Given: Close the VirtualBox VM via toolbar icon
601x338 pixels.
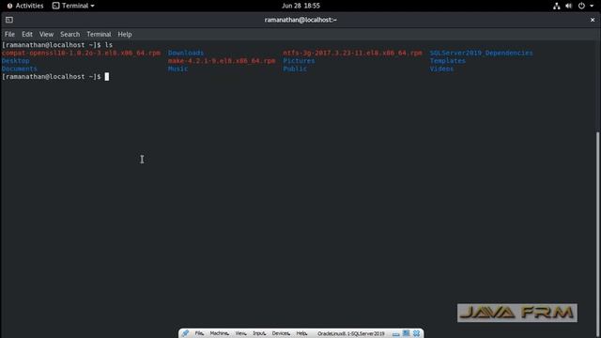Looking at the screenshot, I should [x=416, y=333].
